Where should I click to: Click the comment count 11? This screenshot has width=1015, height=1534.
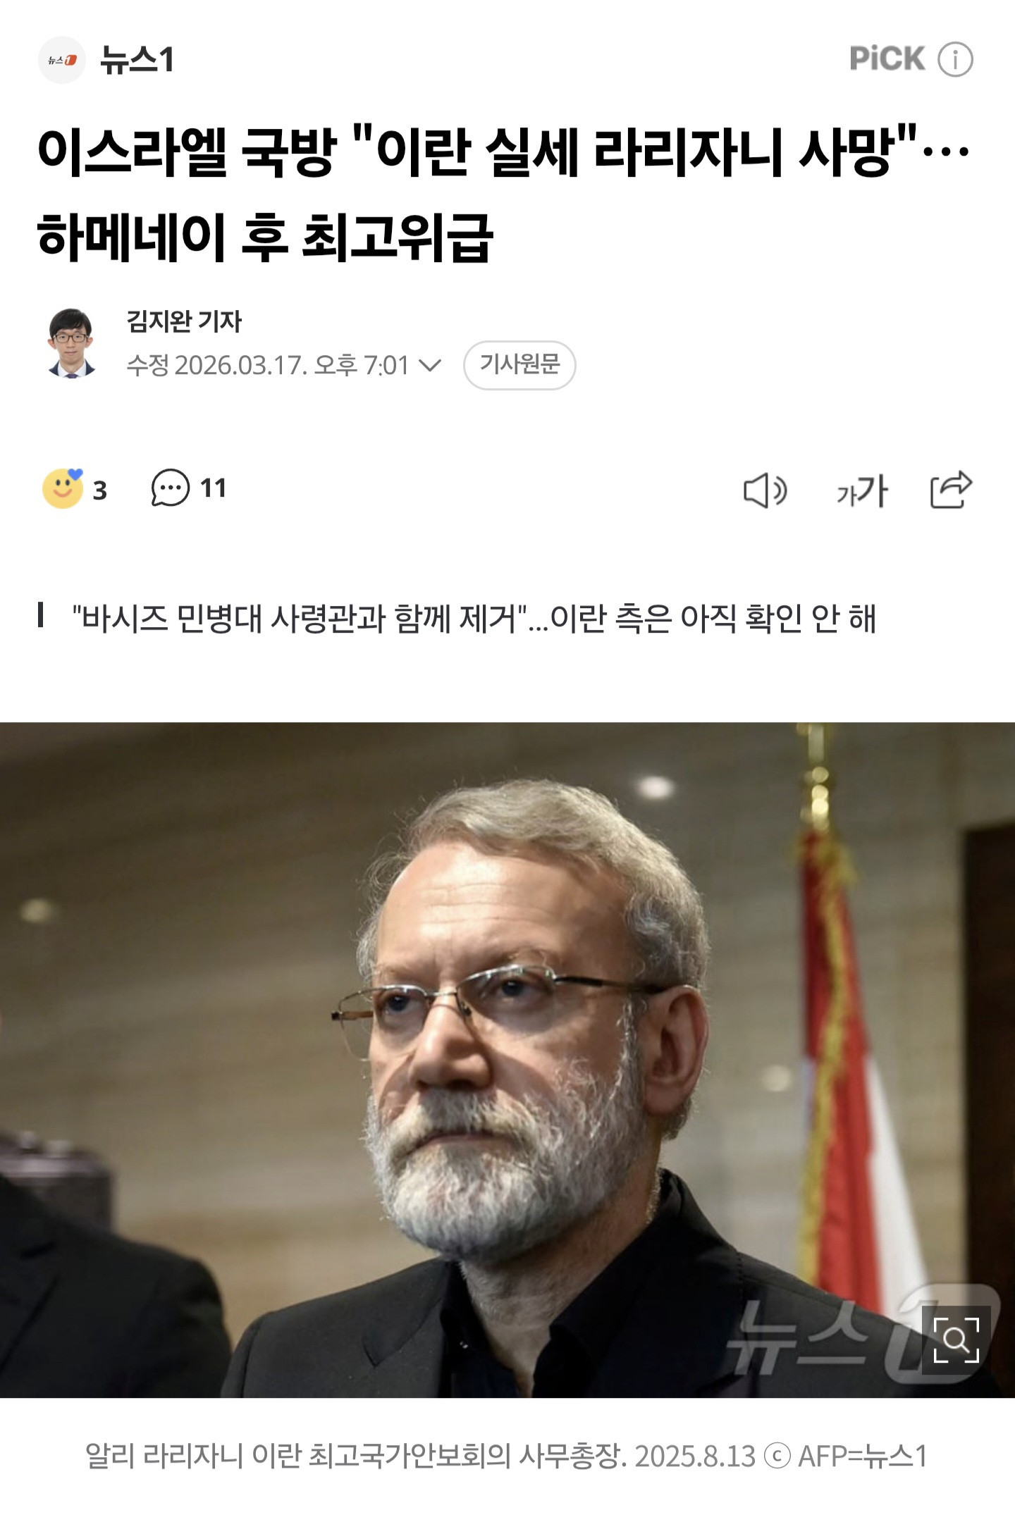[213, 488]
